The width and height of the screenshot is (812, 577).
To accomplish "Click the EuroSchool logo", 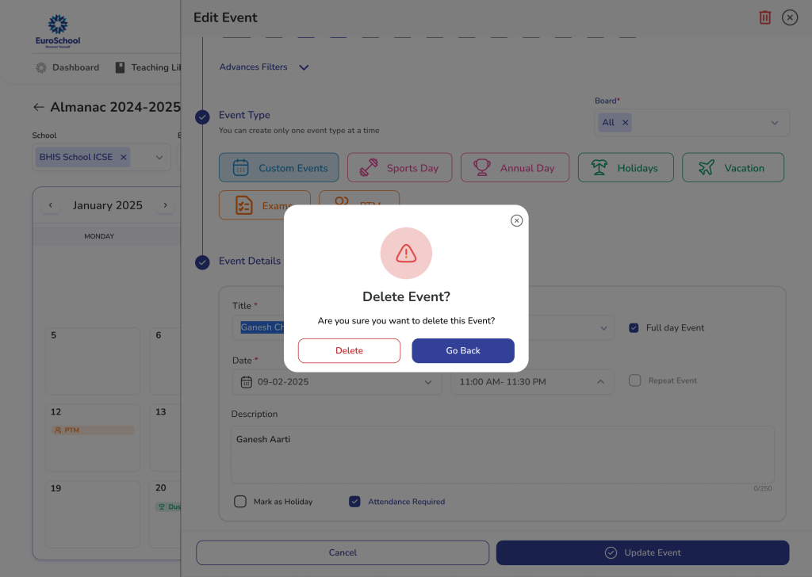I will point(58,30).
